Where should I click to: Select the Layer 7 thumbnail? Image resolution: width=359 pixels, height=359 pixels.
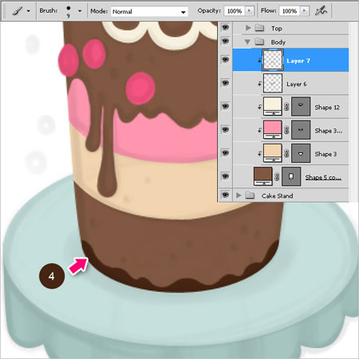(273, 60)
